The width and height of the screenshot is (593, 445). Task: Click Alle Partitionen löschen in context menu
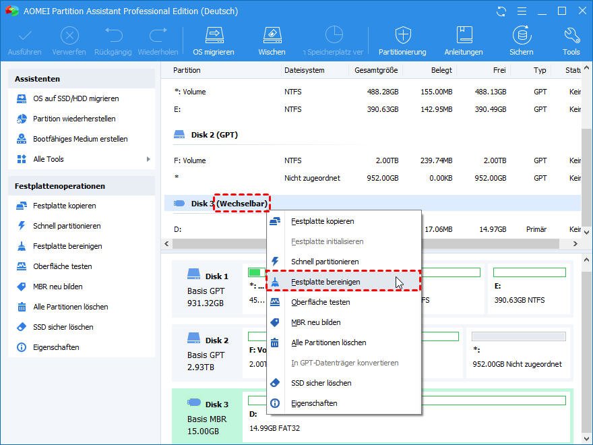pyautogui.click(x=344, y=343)
